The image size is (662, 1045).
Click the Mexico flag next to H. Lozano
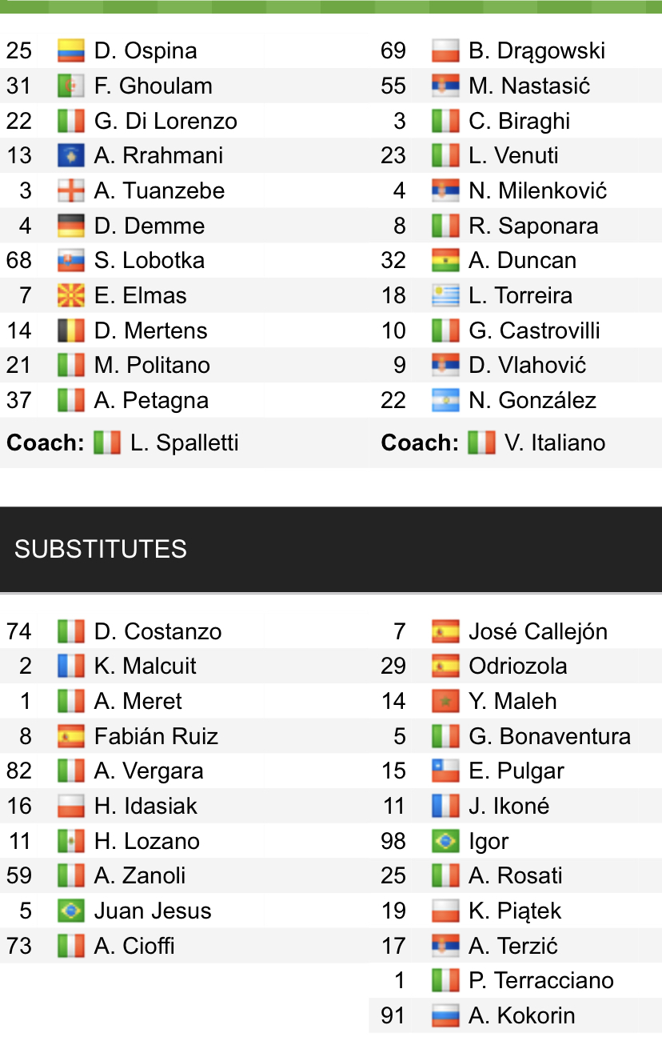(71, 842)
